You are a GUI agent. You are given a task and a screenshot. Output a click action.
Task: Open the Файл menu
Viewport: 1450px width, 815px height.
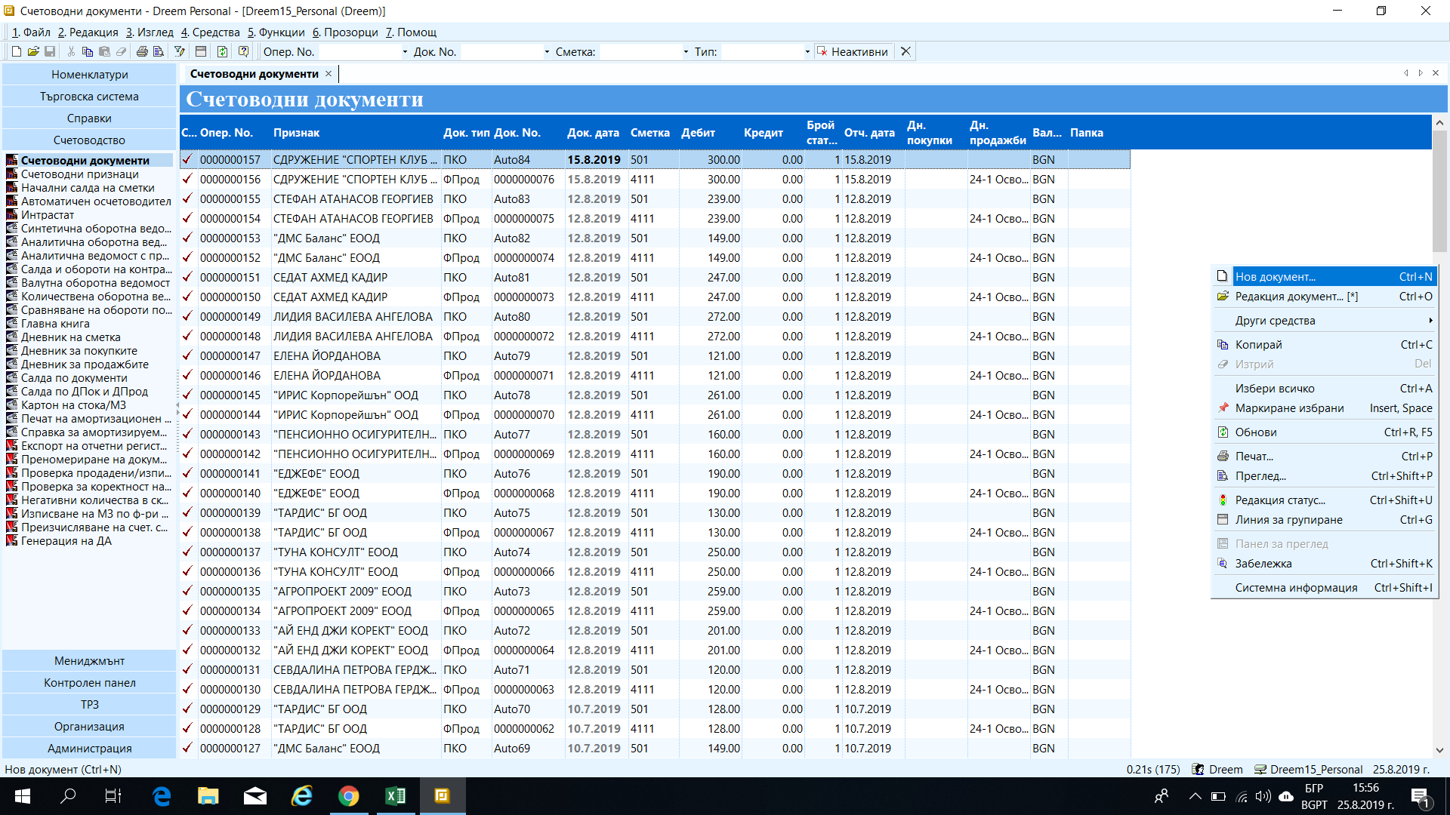pos(31,32)
